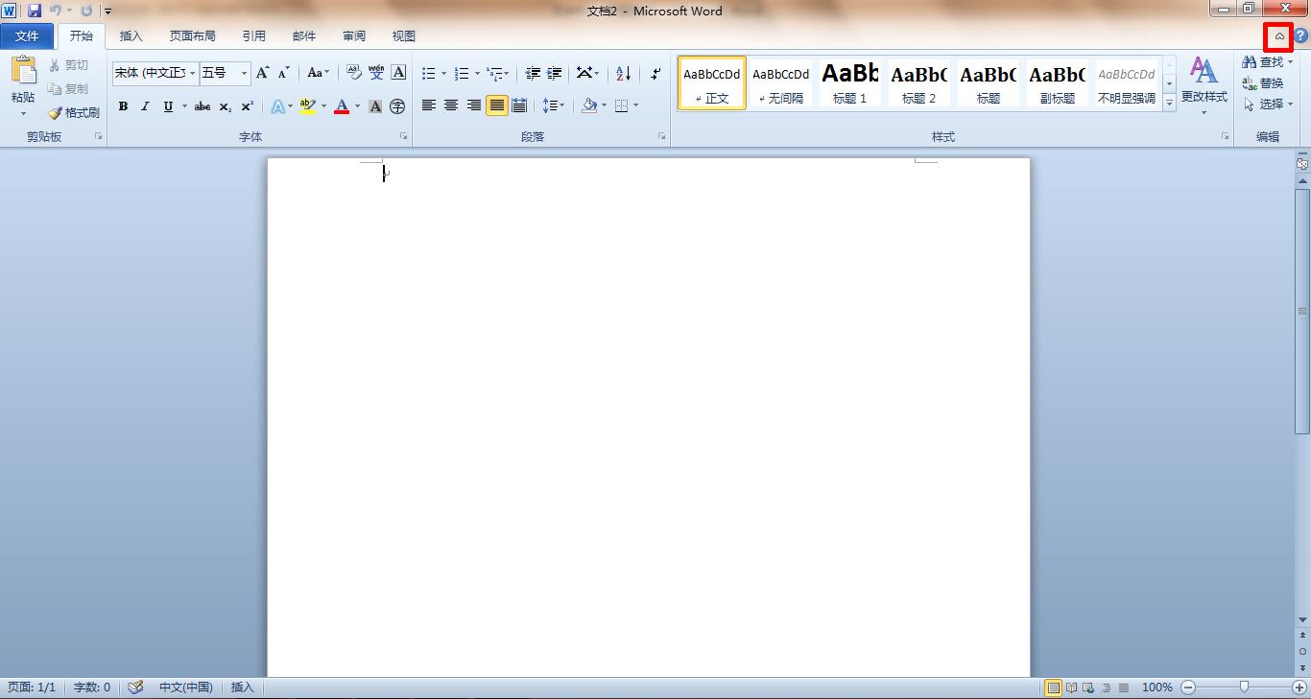This screenshot has height=699, width=1311.
Task: Expand the bullets list dropdown arrow
Action: pyautogui.click(x=443, y=73)
